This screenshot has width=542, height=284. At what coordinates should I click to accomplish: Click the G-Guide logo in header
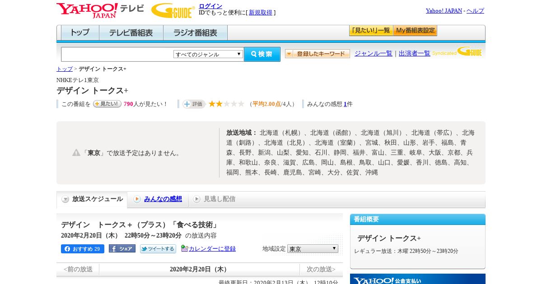click(173, 10)
